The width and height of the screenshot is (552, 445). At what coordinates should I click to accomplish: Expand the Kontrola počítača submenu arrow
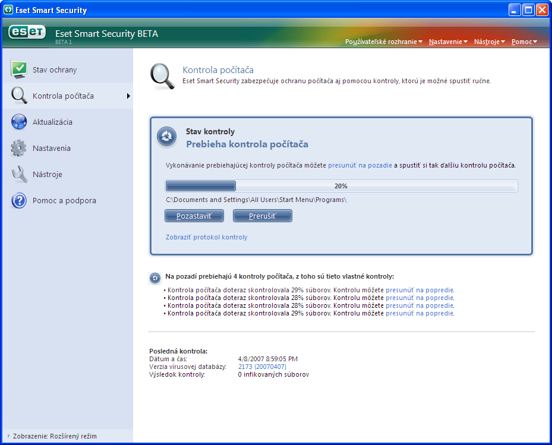pos(128,96)
